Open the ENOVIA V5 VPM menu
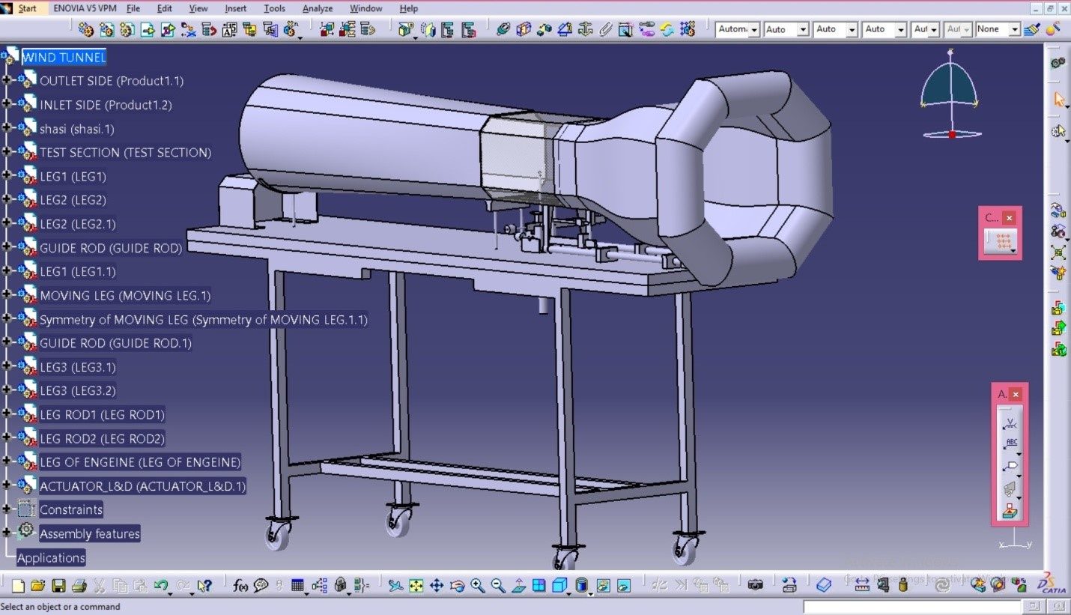The height and width of the screenshot is (615, 1071). 85,8
